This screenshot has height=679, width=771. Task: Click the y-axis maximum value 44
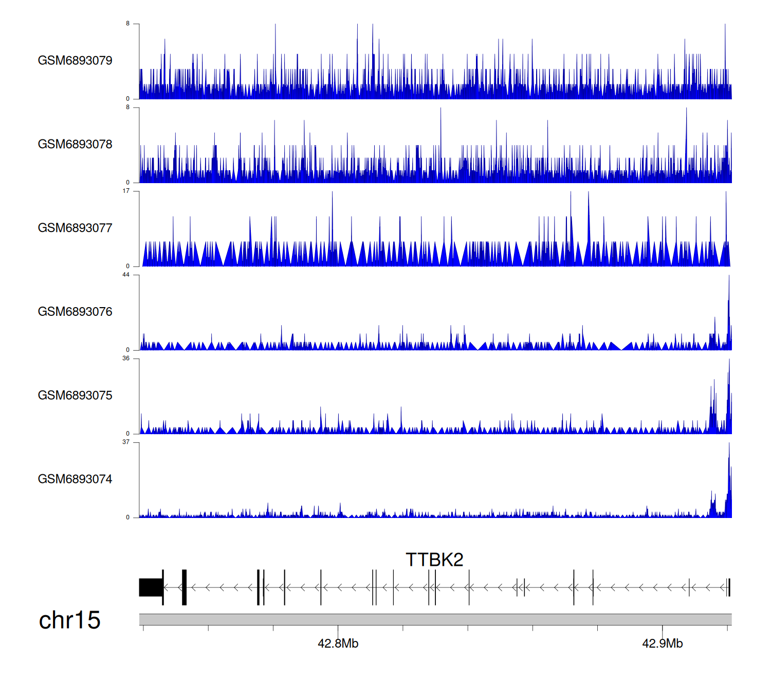coord(126,275)
